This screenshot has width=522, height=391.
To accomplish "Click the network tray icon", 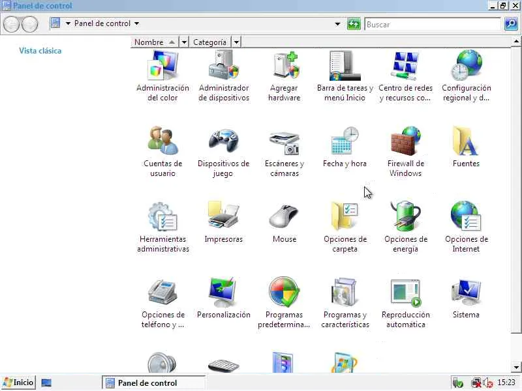I will point(476,383).
